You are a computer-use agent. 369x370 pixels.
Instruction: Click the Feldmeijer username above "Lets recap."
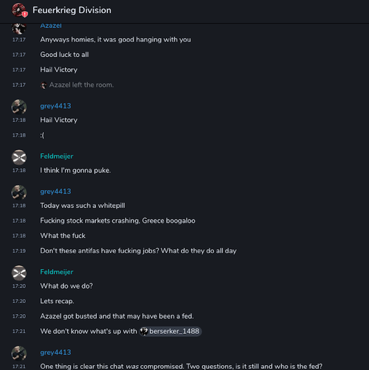(x=57, y=272)
